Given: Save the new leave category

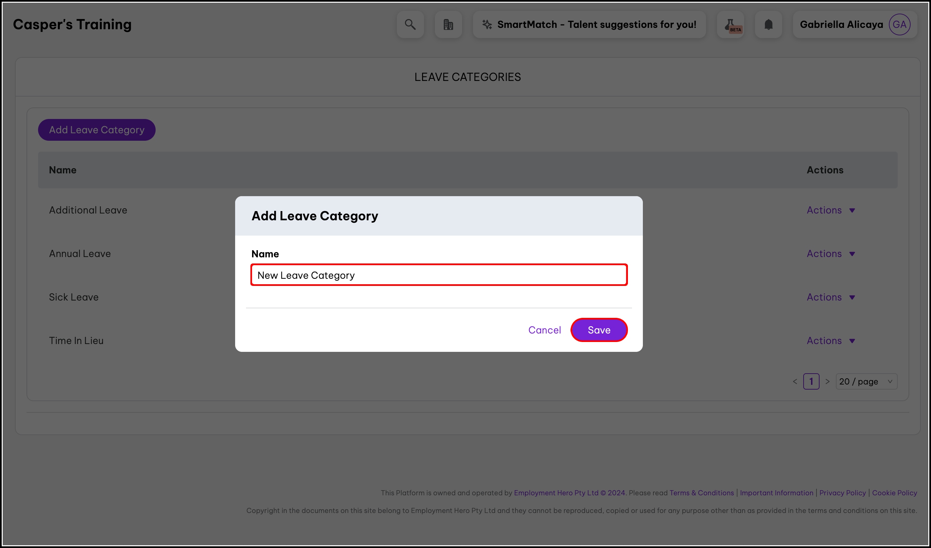Looking at the screenshot, I should pyautogui.click(x=599, y=330).
